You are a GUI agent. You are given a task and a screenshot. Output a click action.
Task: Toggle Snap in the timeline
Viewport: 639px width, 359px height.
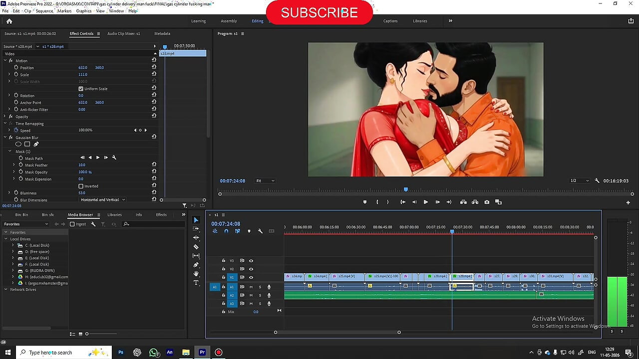(226, 231)
